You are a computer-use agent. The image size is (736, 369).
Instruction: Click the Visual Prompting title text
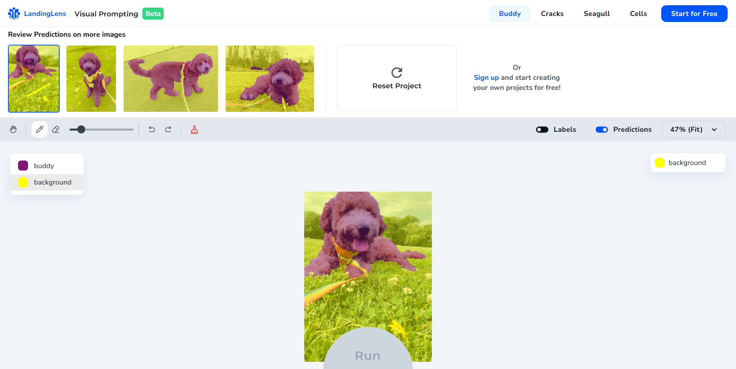(106, 14)
